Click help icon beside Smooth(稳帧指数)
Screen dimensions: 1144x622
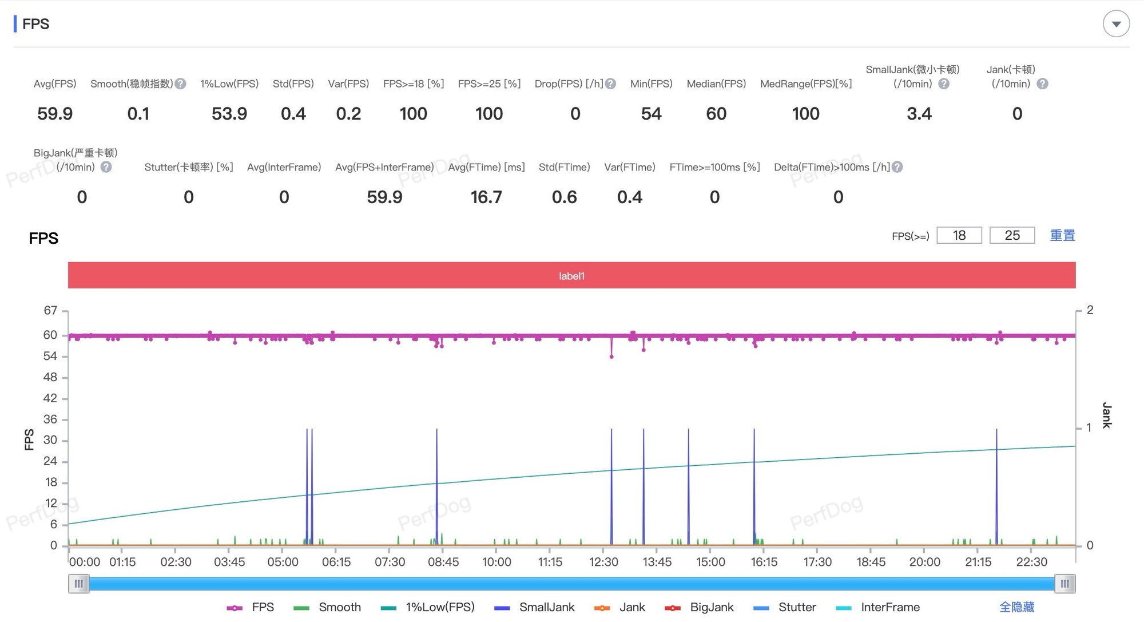181,84
